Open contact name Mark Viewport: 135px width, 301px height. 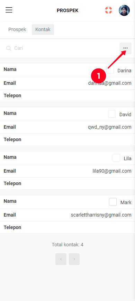[x=126, y=202]
